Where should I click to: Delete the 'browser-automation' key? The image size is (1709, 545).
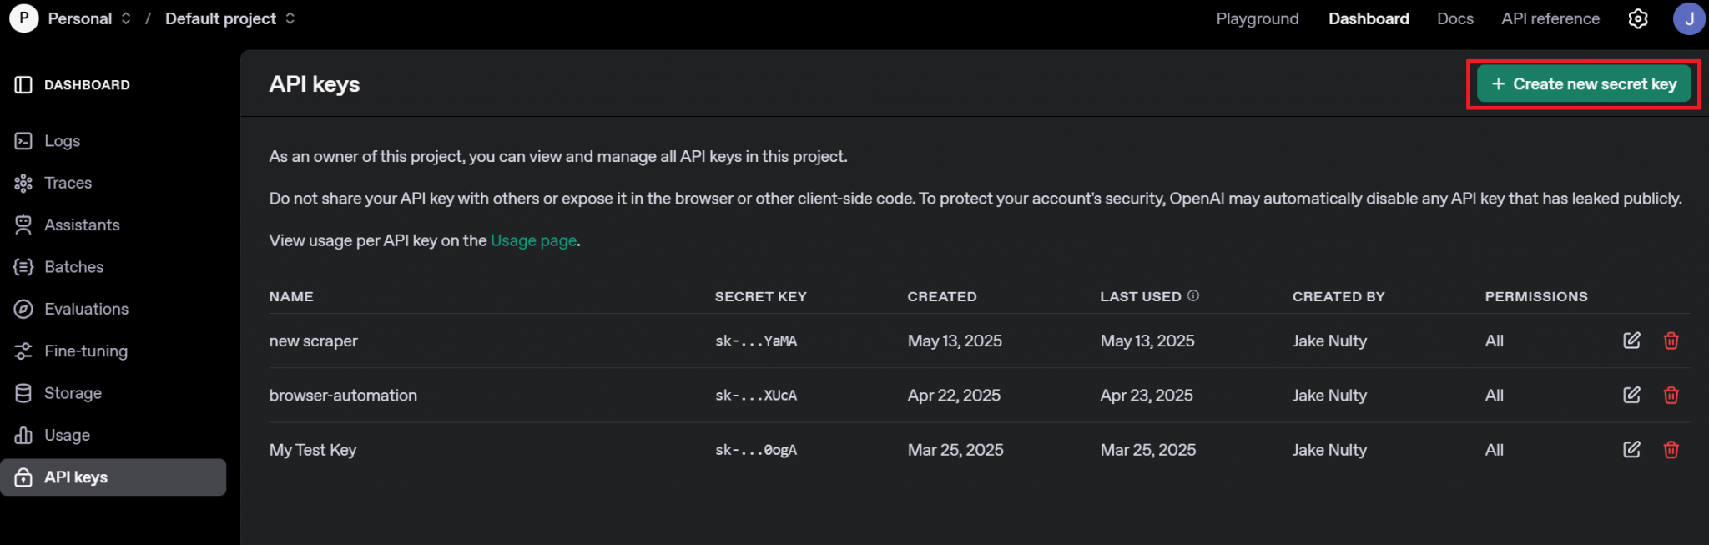1671,395
